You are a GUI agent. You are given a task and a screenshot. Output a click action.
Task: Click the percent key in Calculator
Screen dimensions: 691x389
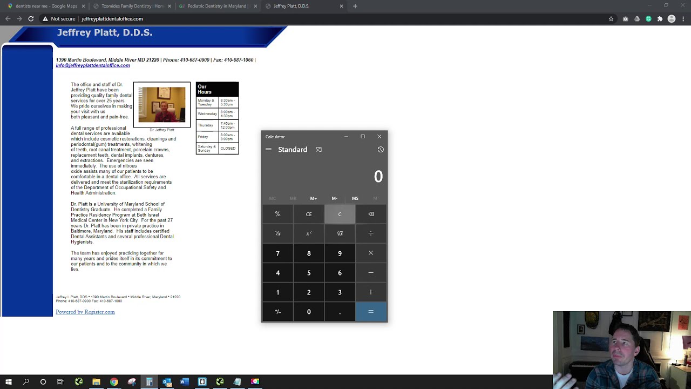[x=277, y=214]
